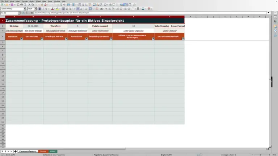Open the Sheet menu

click(x=38, y=1)
